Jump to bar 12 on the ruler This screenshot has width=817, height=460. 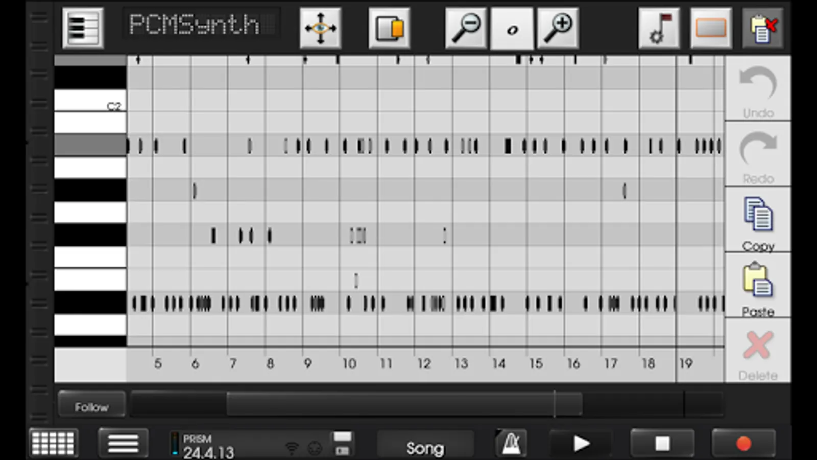click(x=424, y=363)
